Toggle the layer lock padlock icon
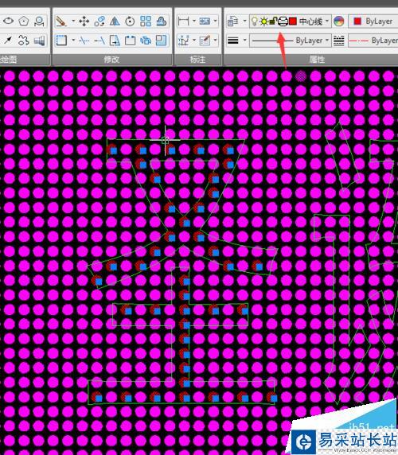This screenshot has height=455, width=398. tap(272, 21)
